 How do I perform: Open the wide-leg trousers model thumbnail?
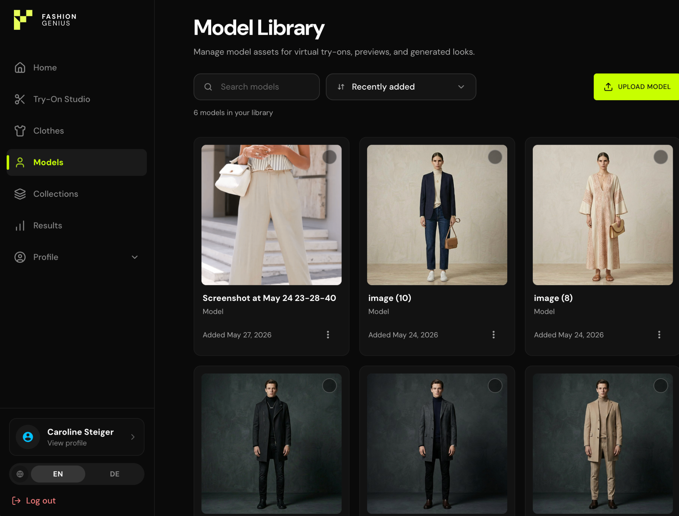[272, 215]
